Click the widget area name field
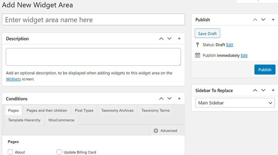278x155 pixels. (x=93, y=20)
